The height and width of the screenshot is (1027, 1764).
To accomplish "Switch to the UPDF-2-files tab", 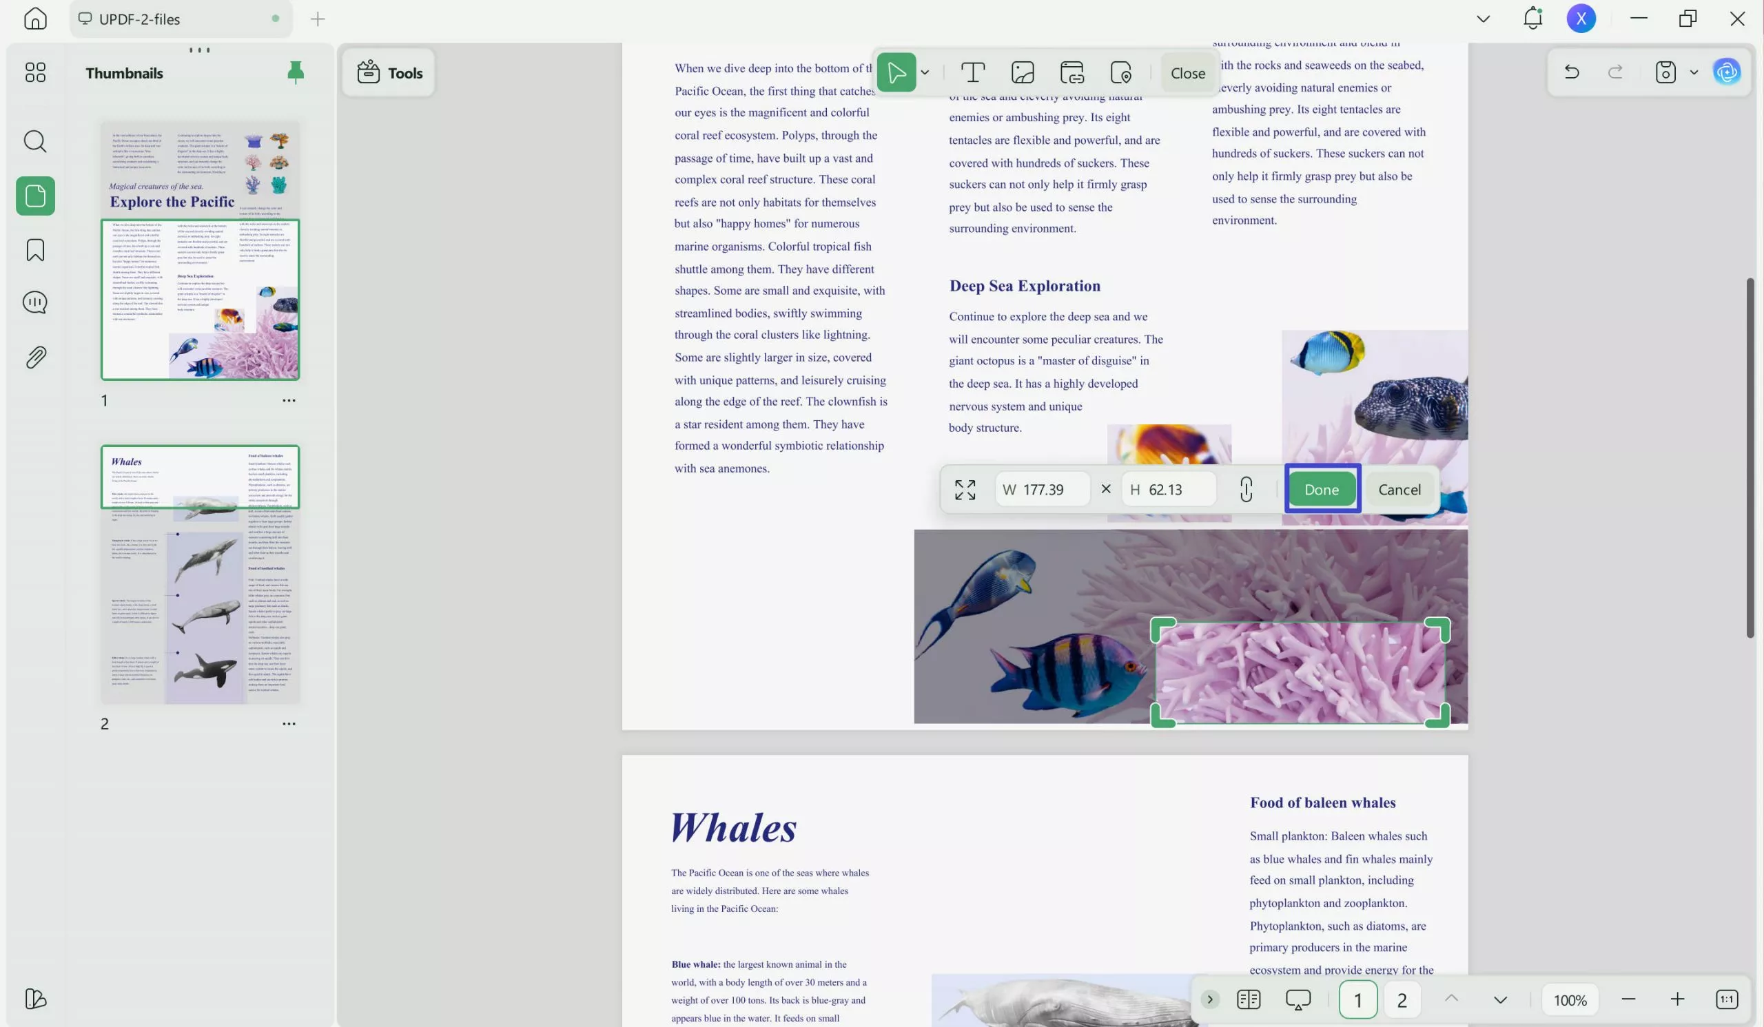I will point(140,19).
